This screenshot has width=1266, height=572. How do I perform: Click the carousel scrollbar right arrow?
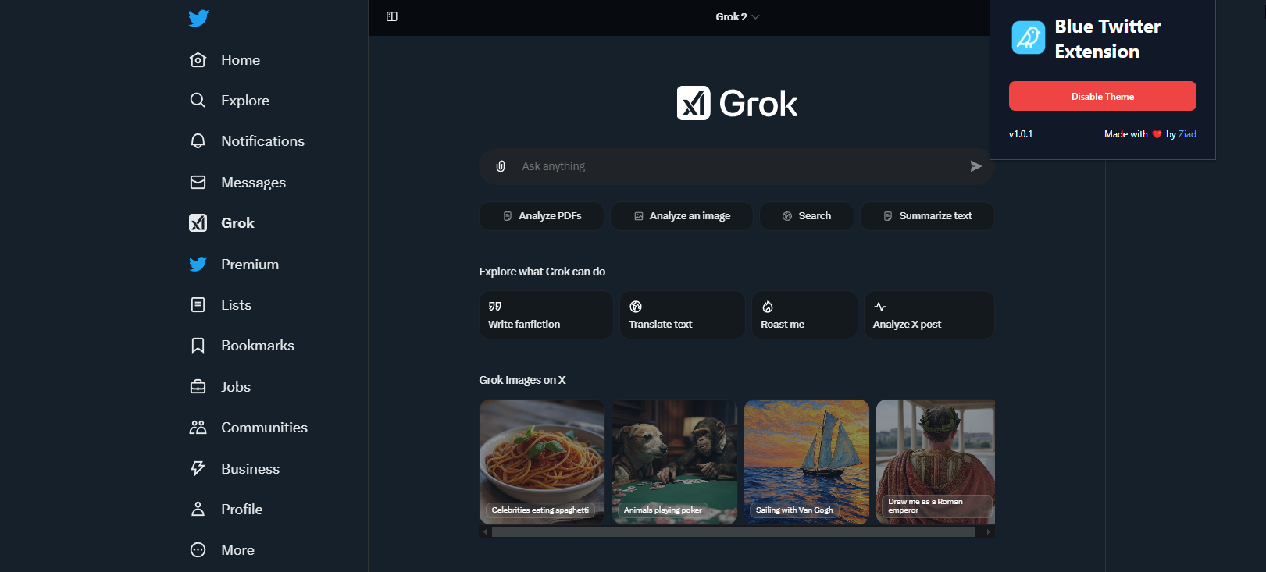989,532
